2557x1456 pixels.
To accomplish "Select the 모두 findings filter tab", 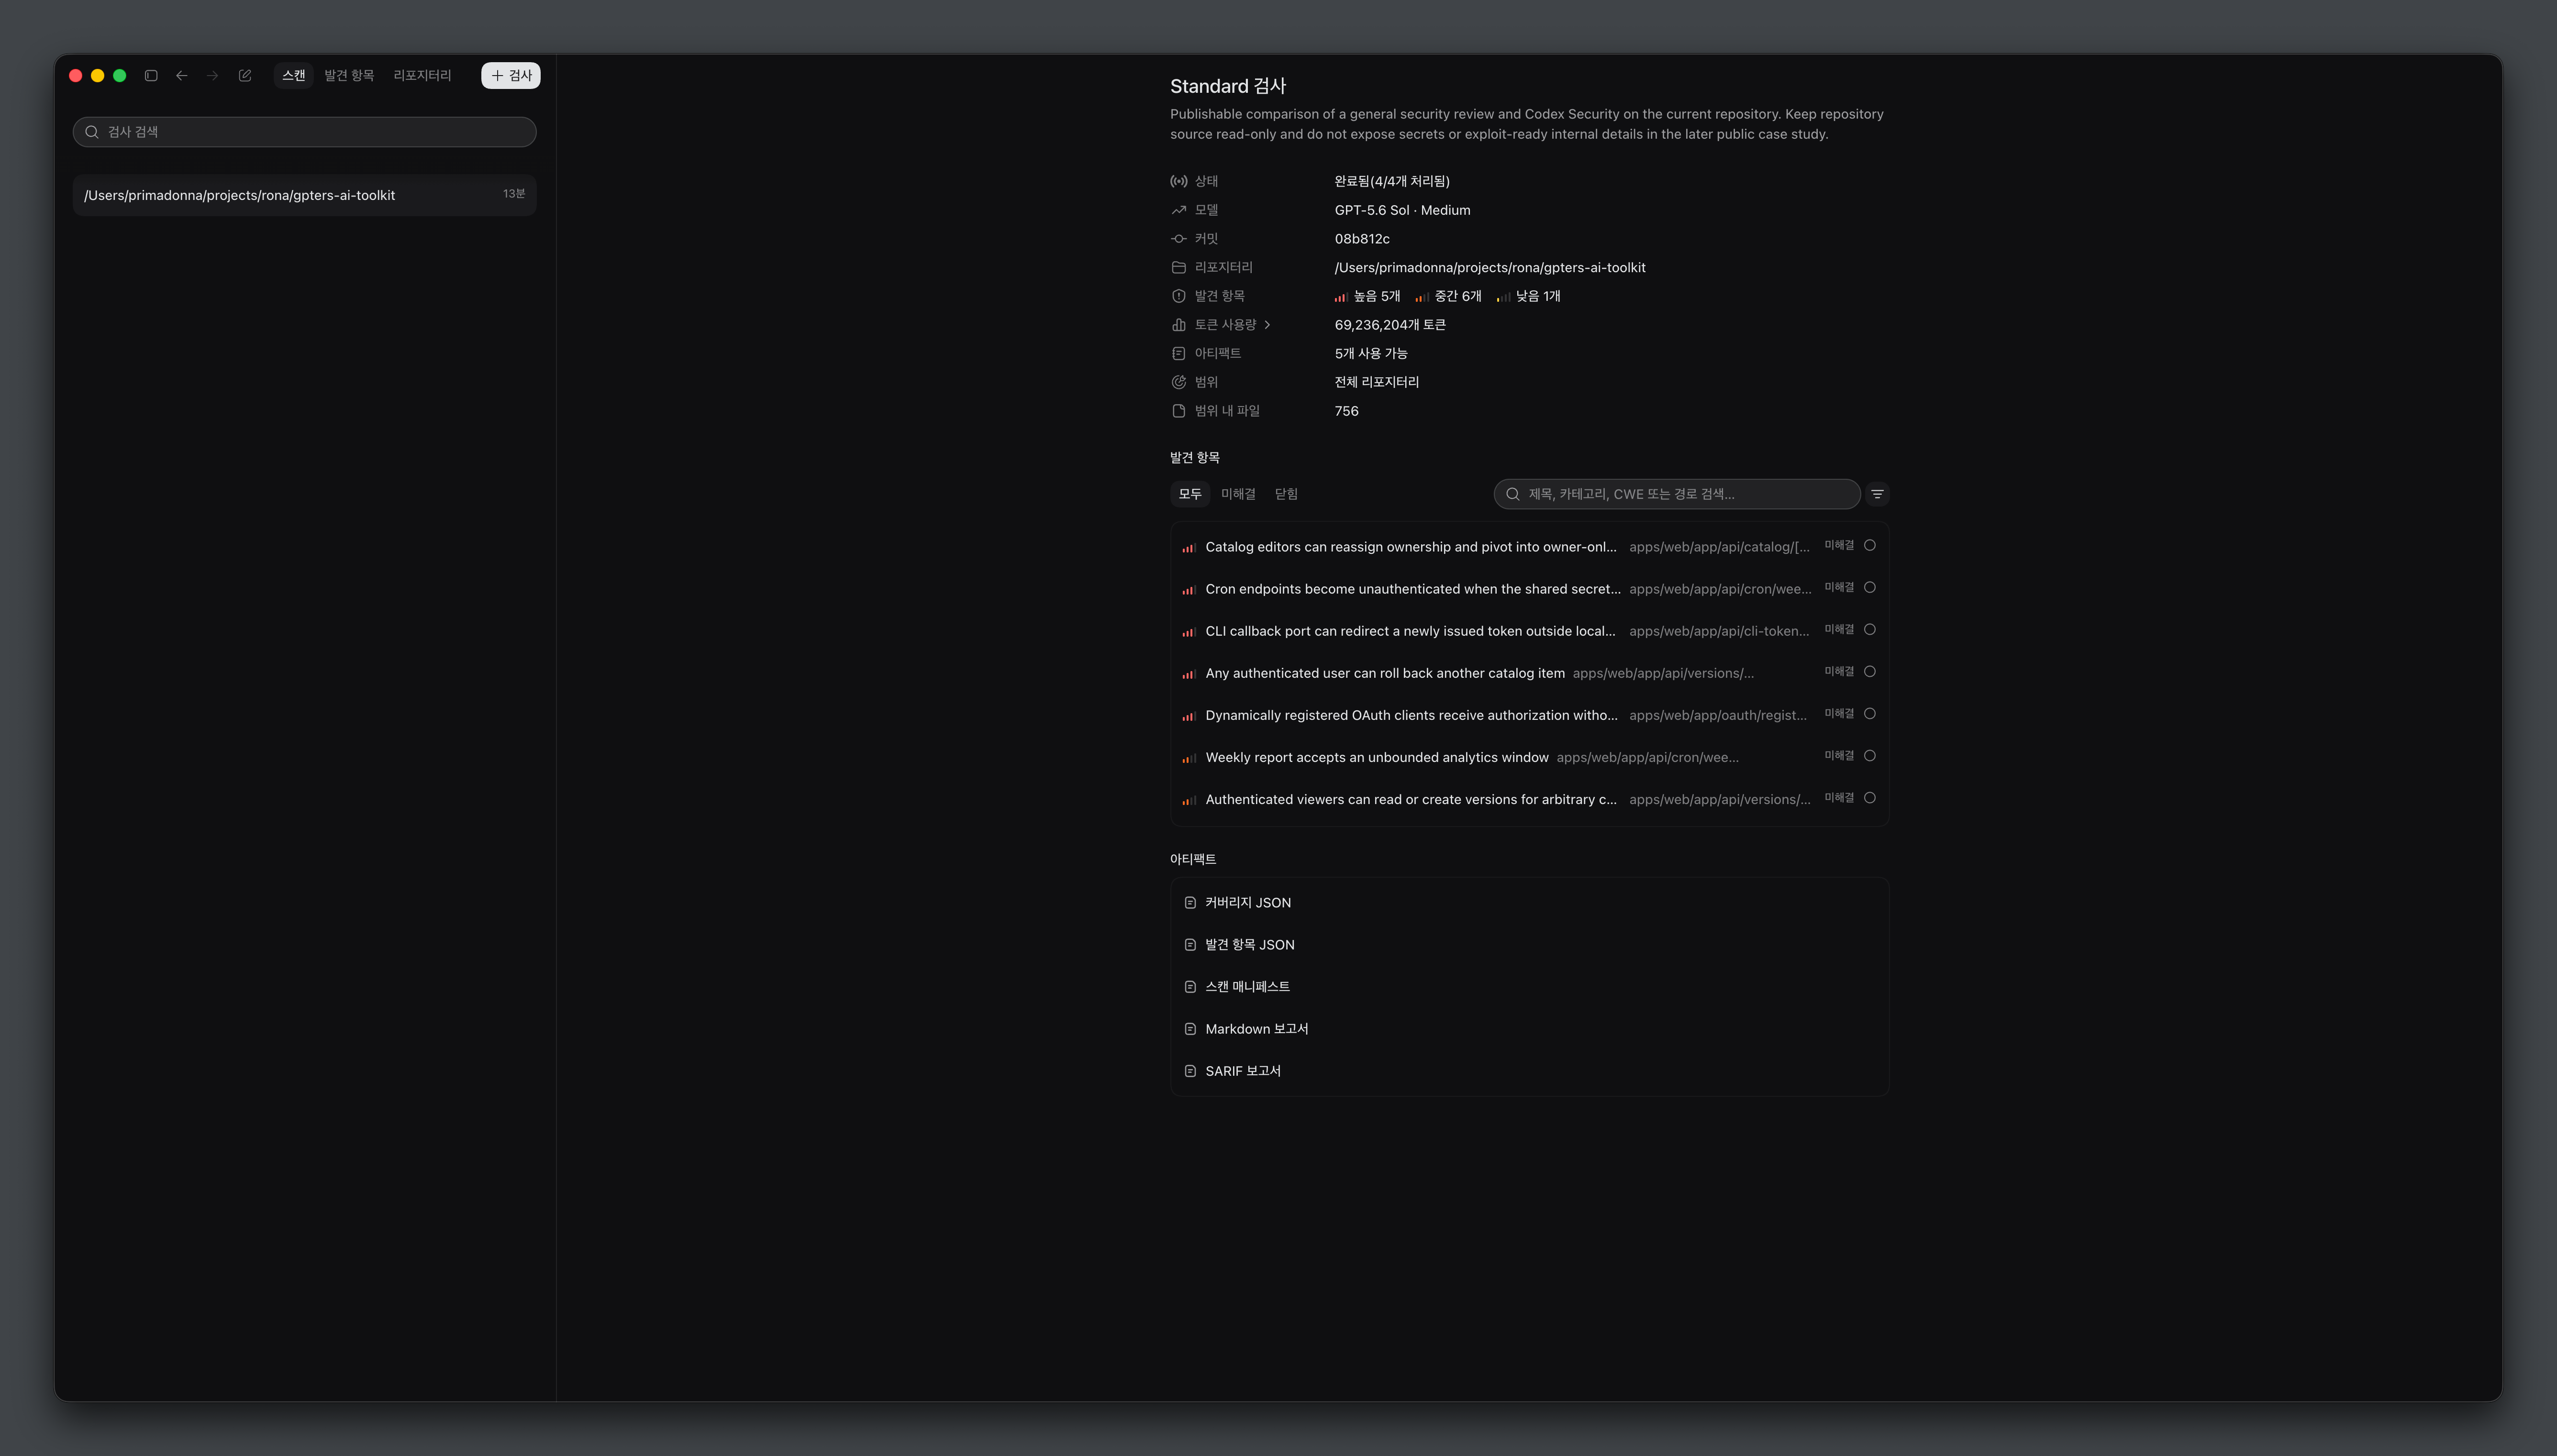I will [x=1190, y=494].
